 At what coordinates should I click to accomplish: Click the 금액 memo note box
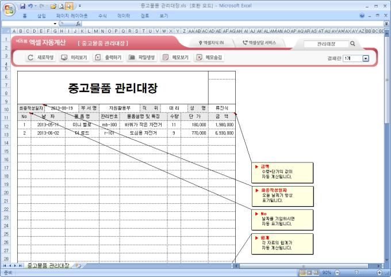tap(282, 172)
